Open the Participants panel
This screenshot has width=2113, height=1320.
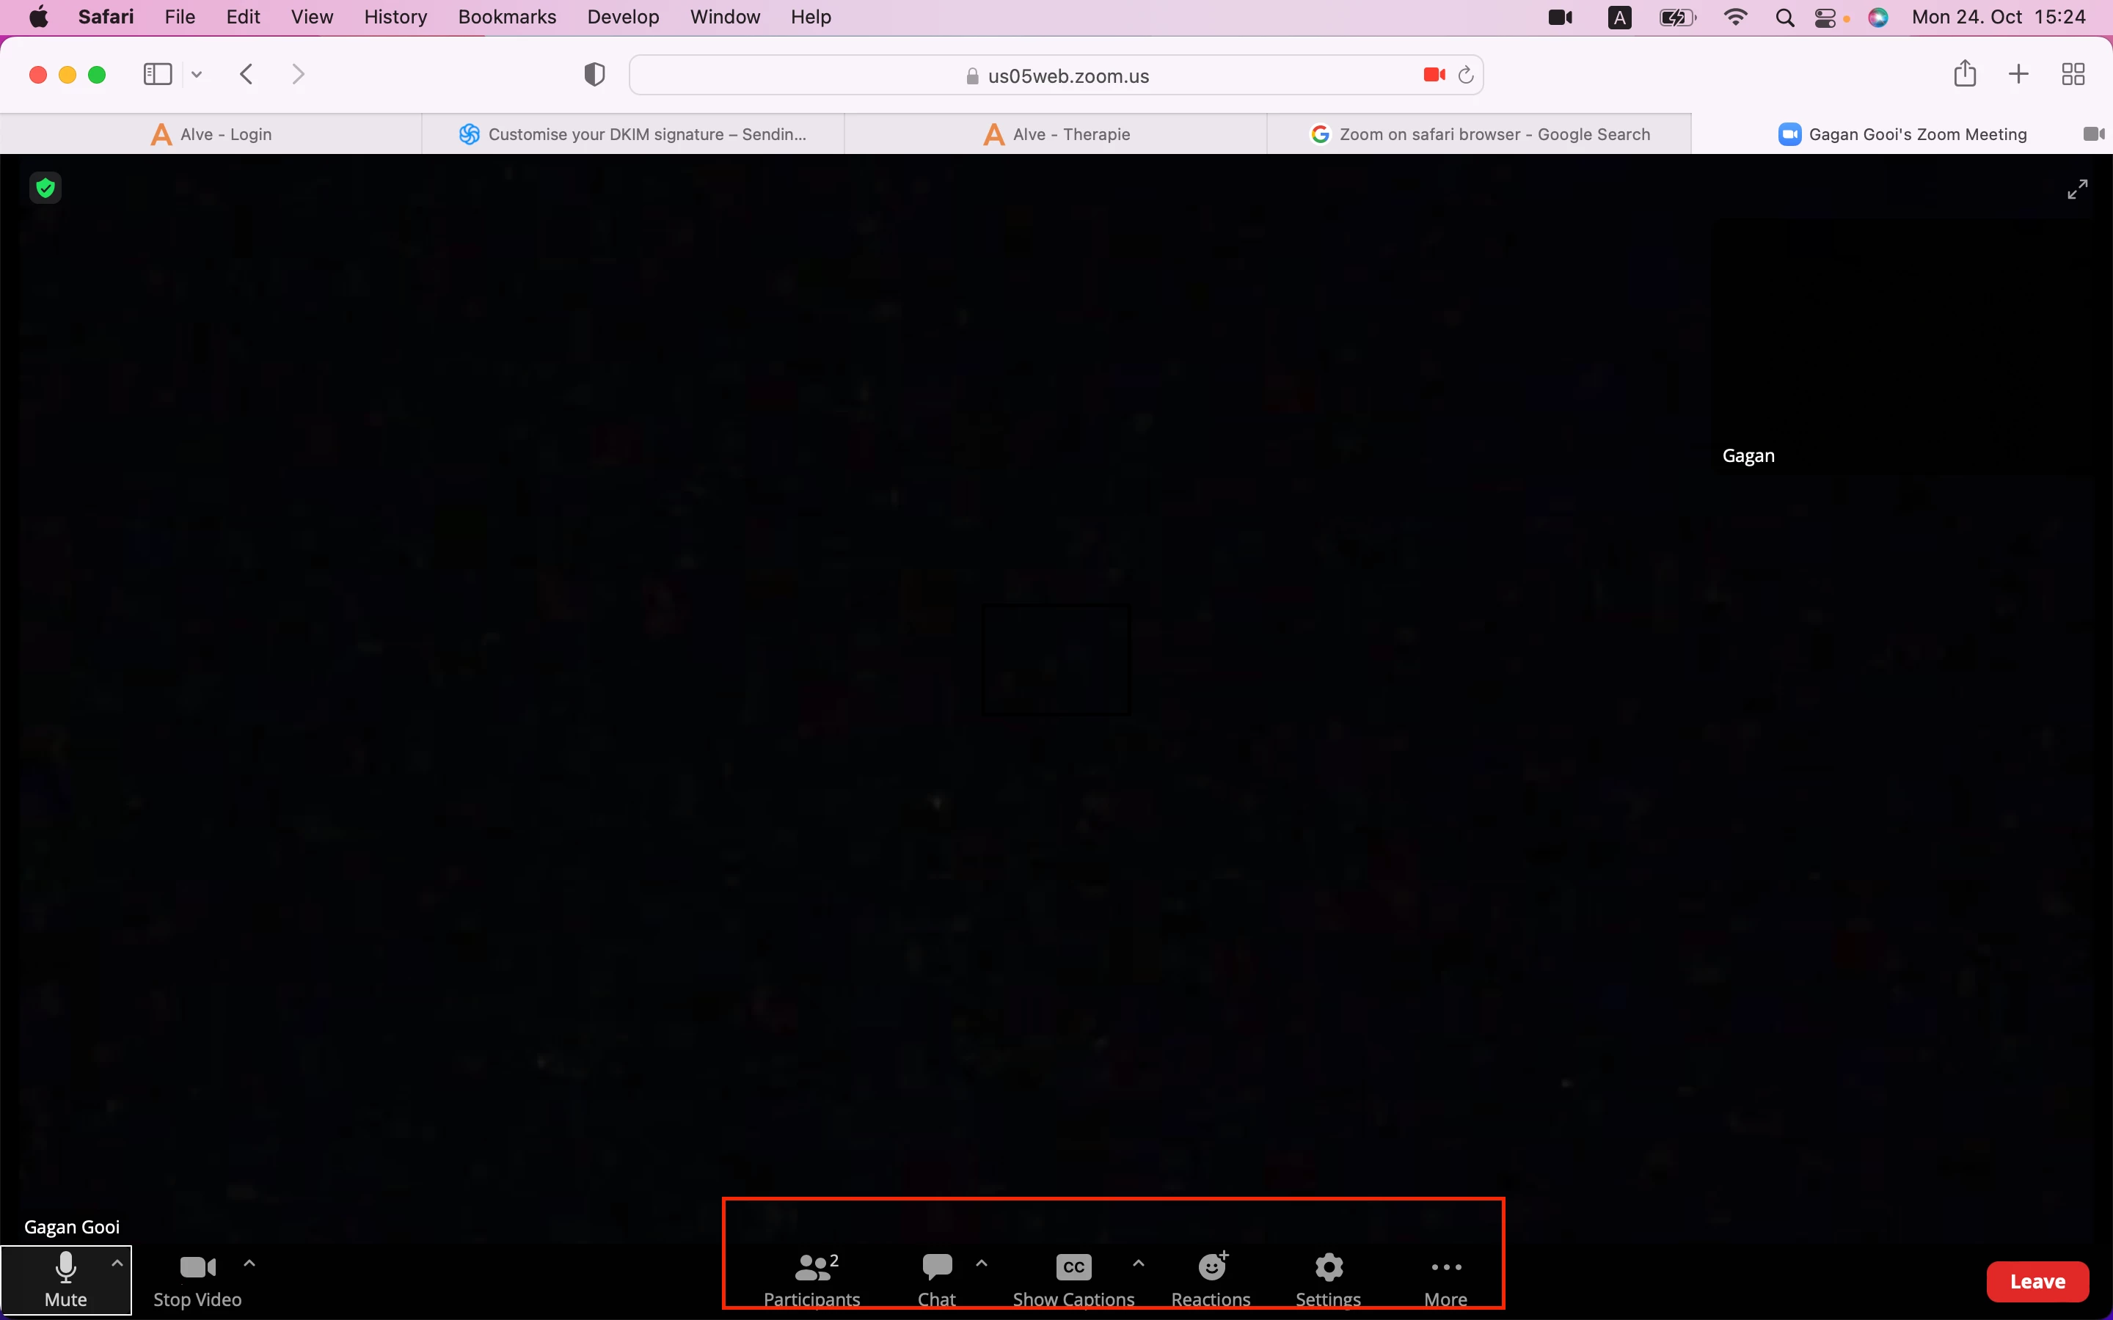tap(811, 1278)
